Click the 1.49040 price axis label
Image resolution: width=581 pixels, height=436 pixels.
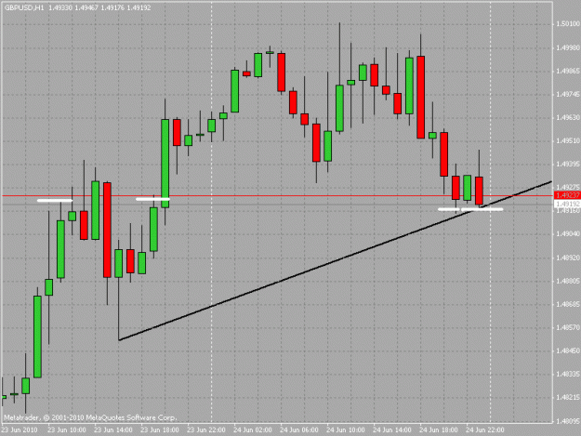568,234
